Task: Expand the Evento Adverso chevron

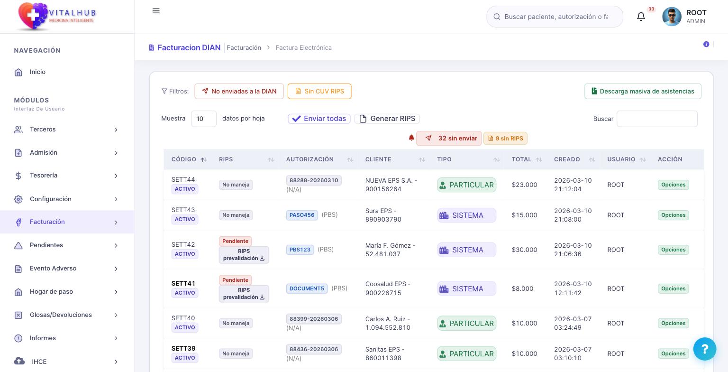Action: tap(116, 269)
